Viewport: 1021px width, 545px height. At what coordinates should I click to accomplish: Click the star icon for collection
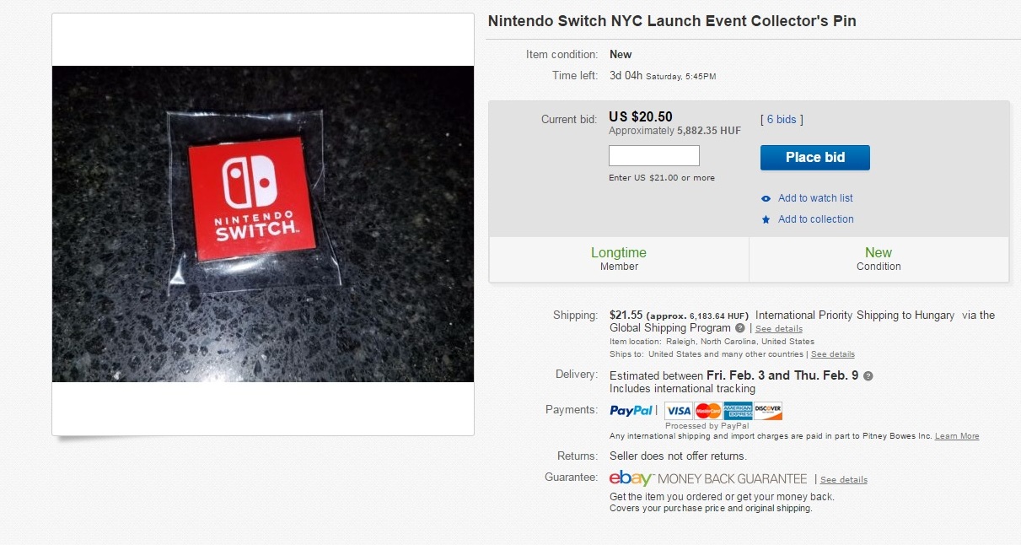766,220
